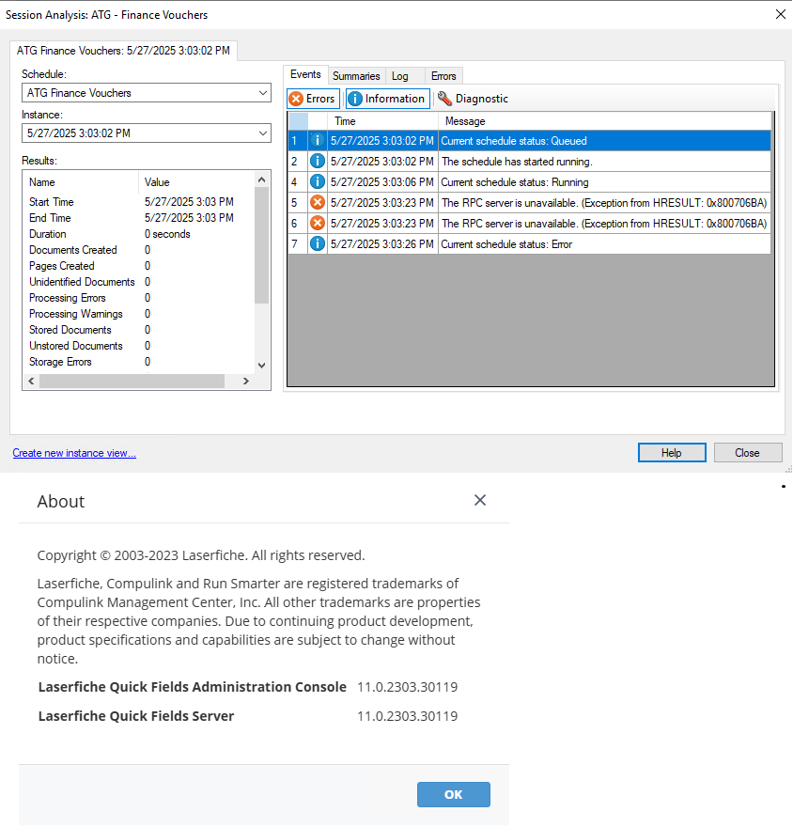The image size is (793, 827).
Task: Select row 5 RPC server unavailable message
Action: [x=604, y=203]
